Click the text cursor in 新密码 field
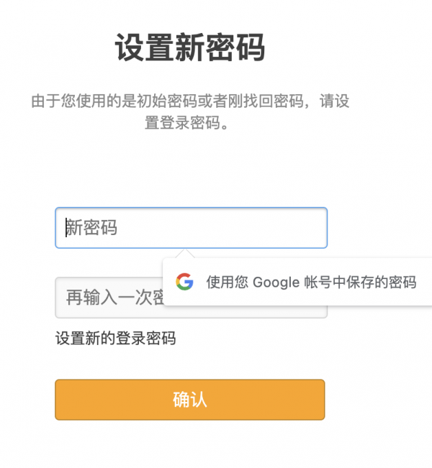Image resolution: width=432 pixels, height=468 pixels. coord(66,228)
